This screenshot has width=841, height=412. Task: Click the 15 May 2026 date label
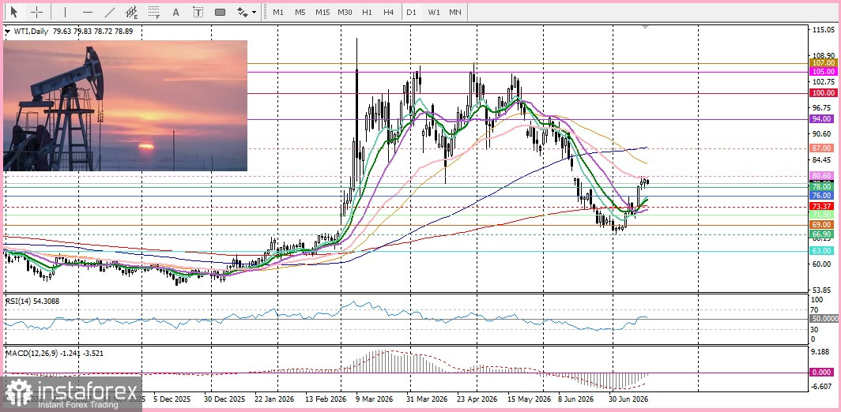[x=528, y=399]
